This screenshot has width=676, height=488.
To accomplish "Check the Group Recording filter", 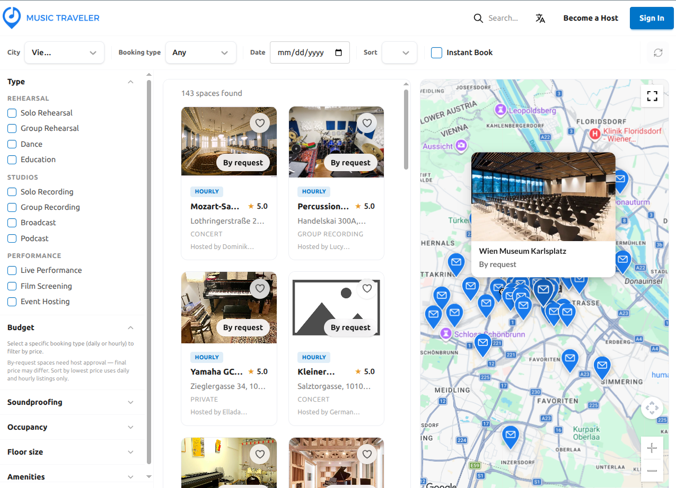I will click(x=12, y=207).
